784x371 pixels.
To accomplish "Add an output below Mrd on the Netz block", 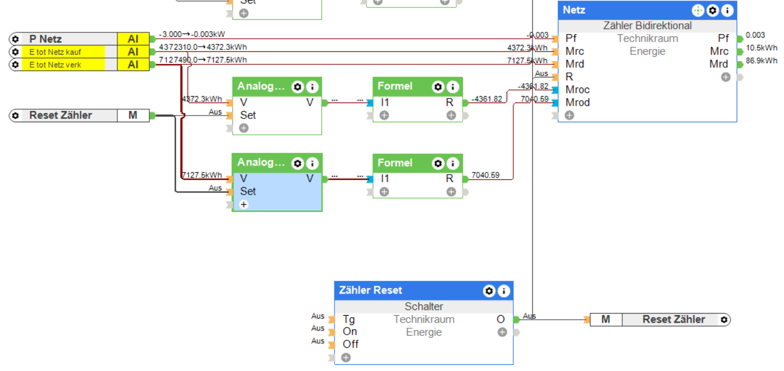I will tap(725, 77).
